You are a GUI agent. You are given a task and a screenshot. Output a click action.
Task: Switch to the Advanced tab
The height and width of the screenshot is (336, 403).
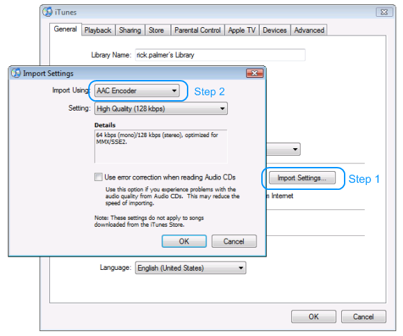coord(309,31)
